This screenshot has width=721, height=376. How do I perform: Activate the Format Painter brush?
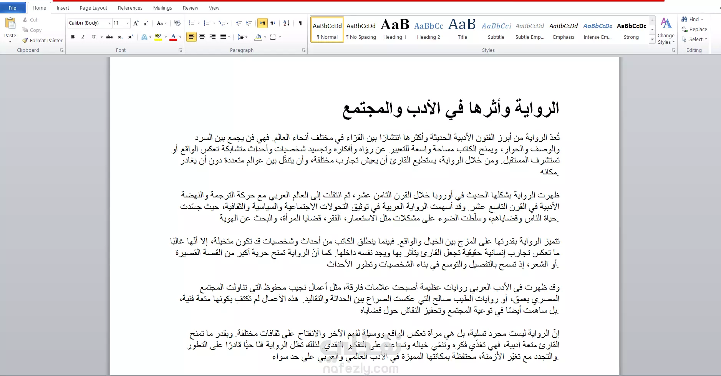(42, 40)
